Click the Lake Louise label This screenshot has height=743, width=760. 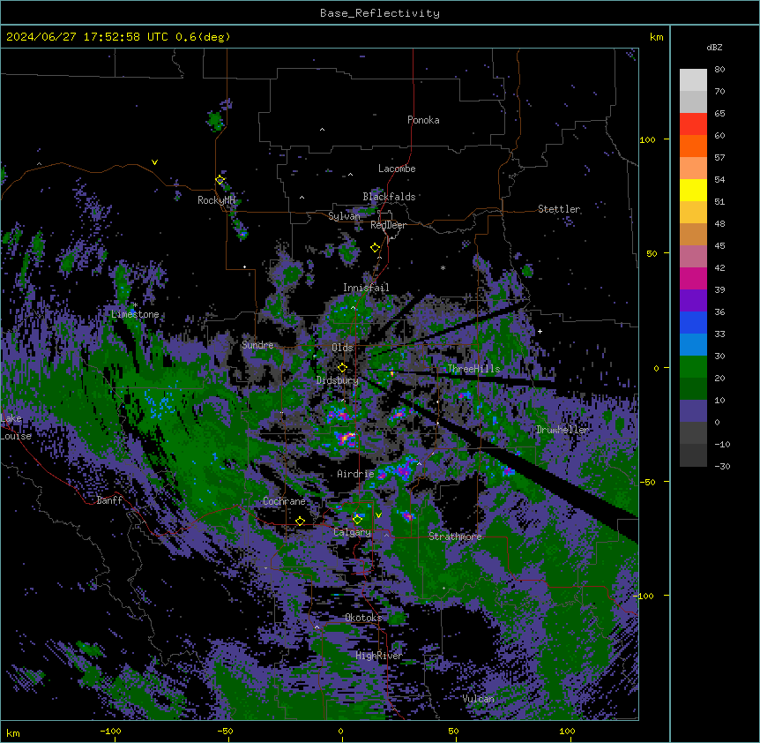click(x=15, y=427)
